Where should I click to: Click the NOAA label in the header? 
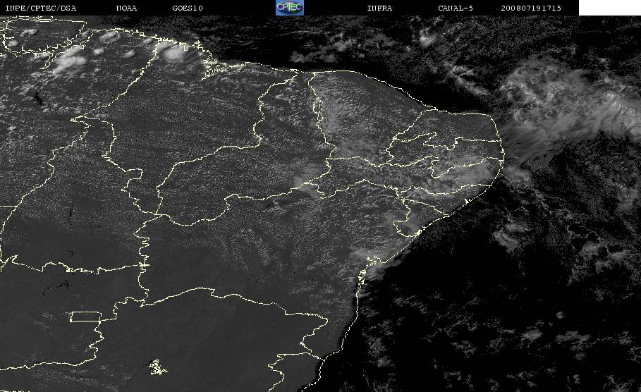[x=126, y=8]
